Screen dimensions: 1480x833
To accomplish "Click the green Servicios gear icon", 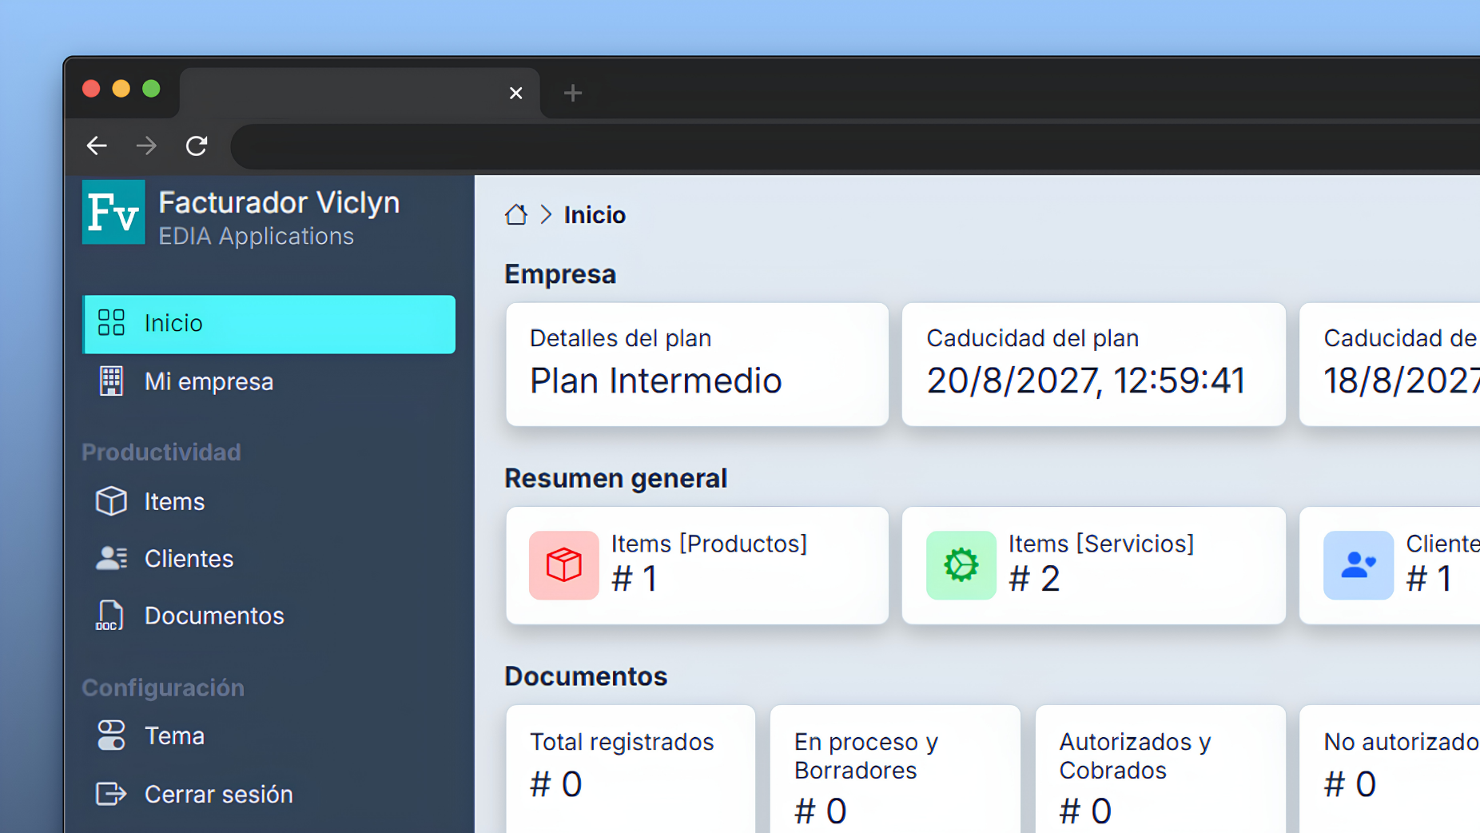I will [x=961, y=565].
